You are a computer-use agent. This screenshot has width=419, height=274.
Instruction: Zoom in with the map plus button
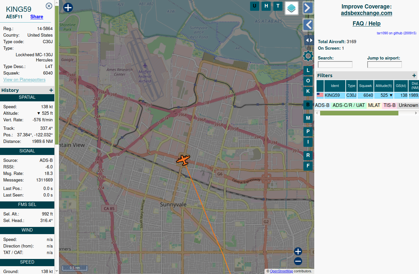coord(298,251)
